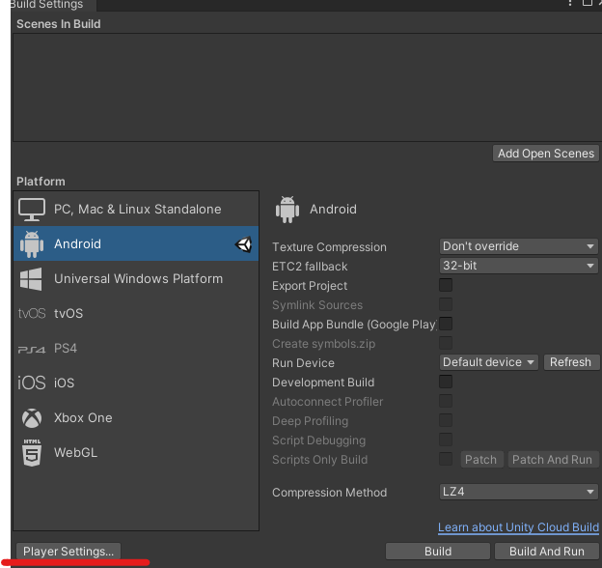Viewport: 602px width, 568px height.
Task: Click the Refresh button for Run Device
Action: [571, 362]
